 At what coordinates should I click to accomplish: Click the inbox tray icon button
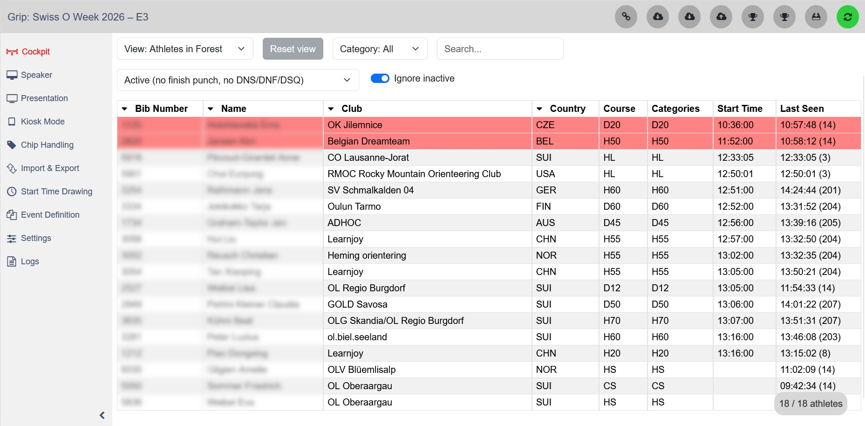click(816, 17)
